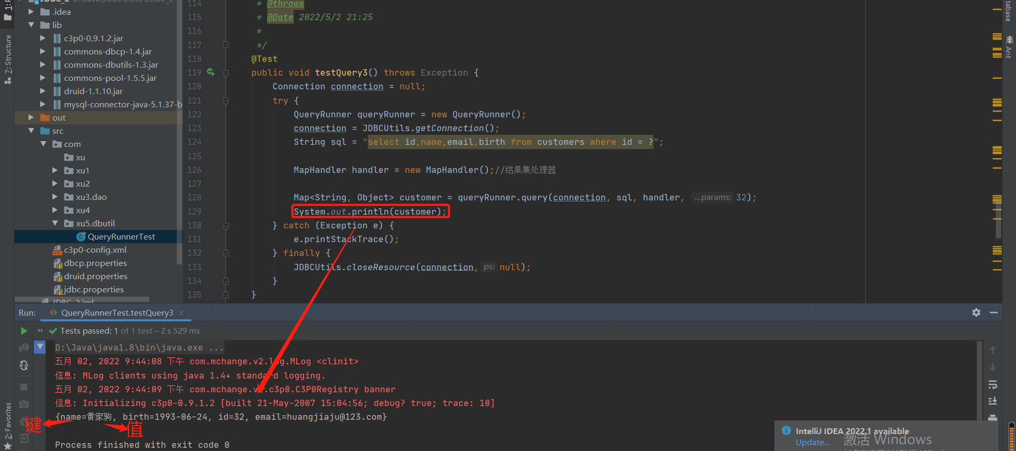
Task: Click the getConnection method call on line 123
Action: click(449, 128)
